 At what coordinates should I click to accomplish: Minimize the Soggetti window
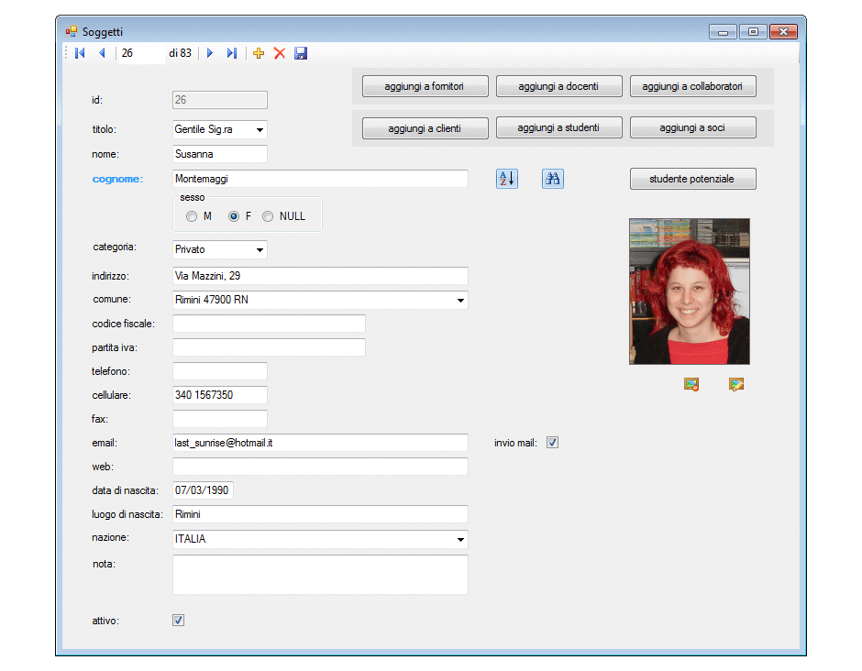[x=723, y=32]
